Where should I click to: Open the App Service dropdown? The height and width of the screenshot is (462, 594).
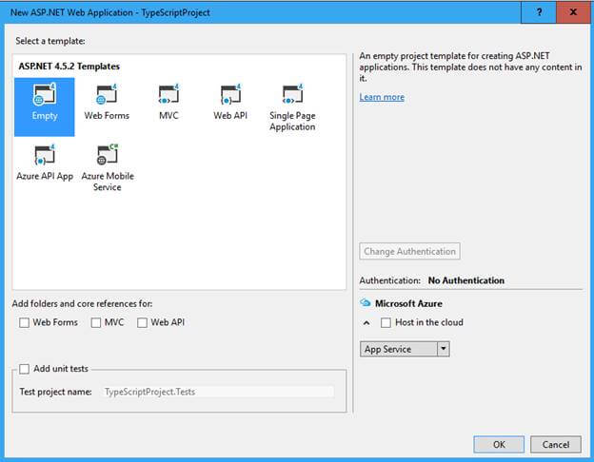tap(405, 349)
